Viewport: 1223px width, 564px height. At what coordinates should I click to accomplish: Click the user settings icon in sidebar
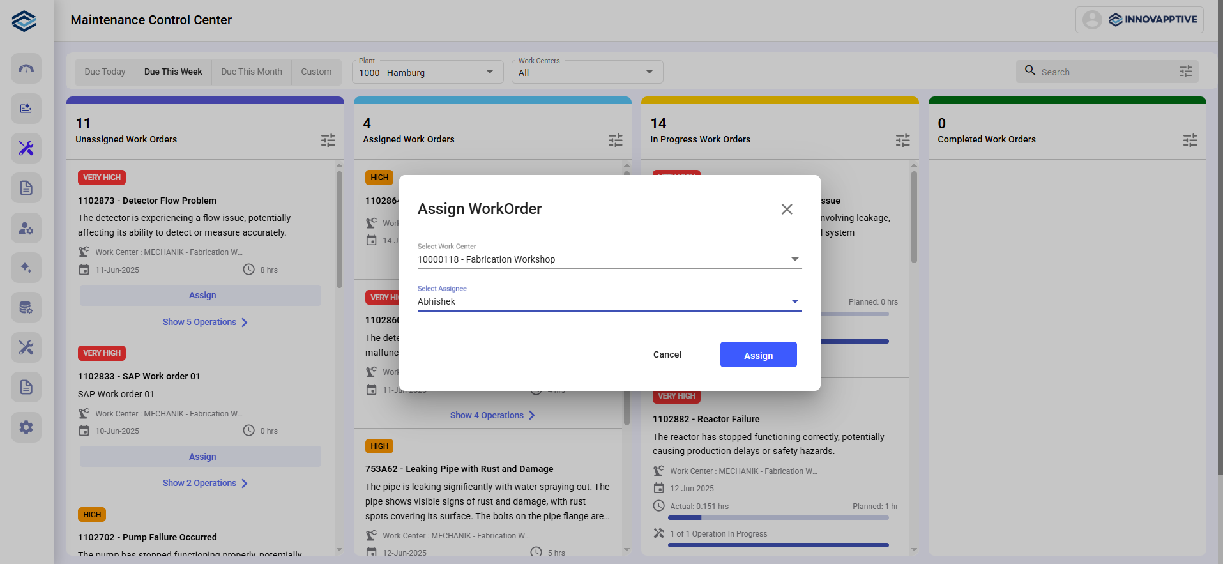tap(26, 228)
